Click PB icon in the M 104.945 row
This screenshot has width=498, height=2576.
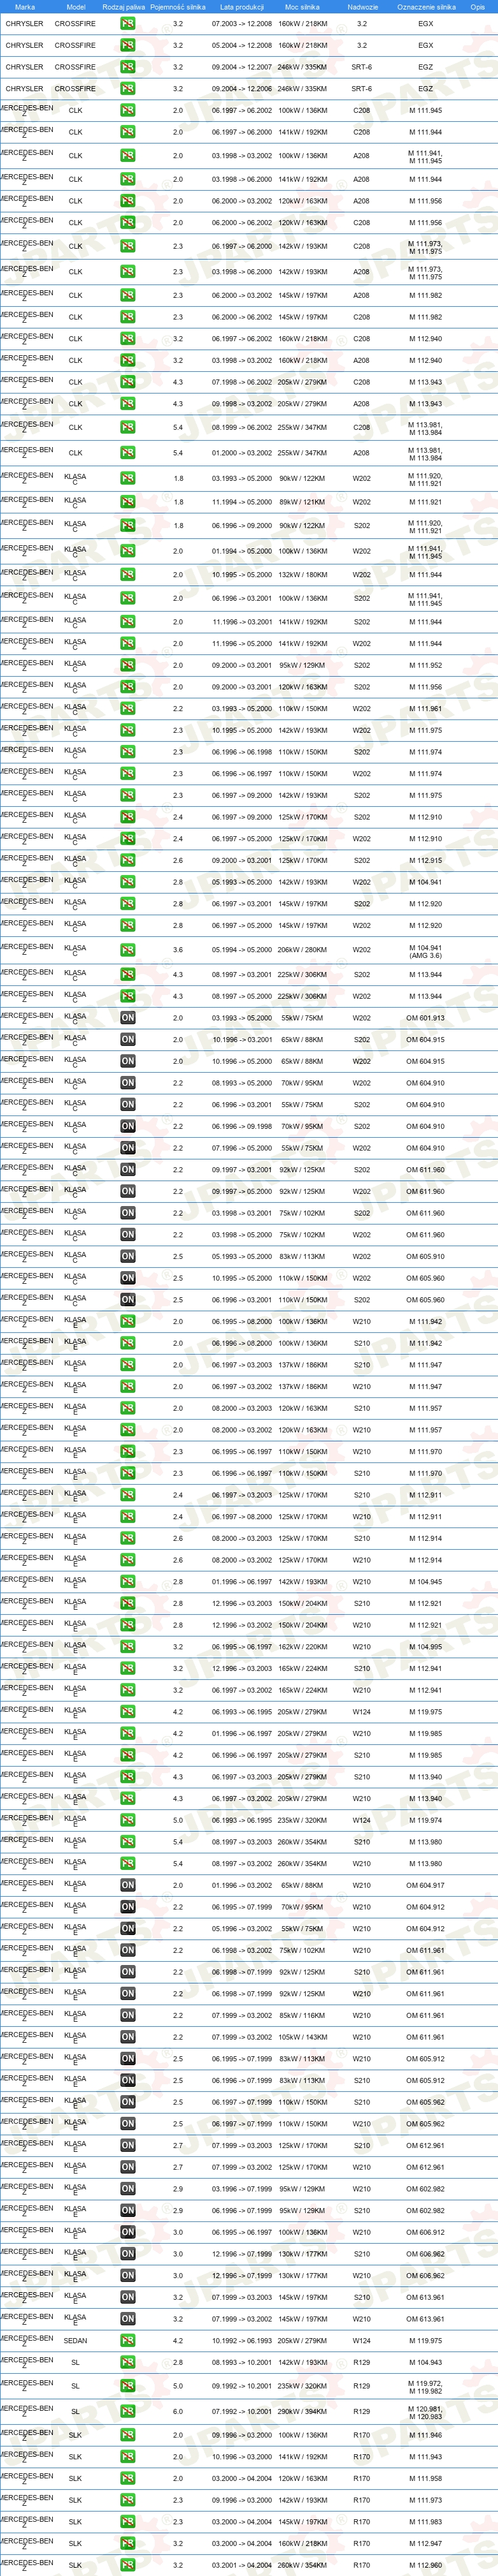(128, 1582)
